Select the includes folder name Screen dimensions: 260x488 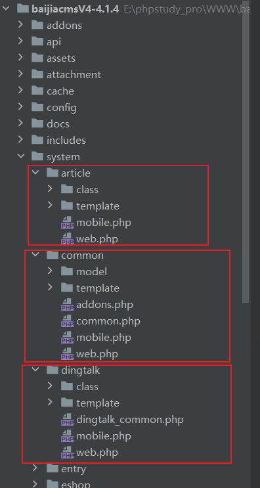[x=66, y=141]
